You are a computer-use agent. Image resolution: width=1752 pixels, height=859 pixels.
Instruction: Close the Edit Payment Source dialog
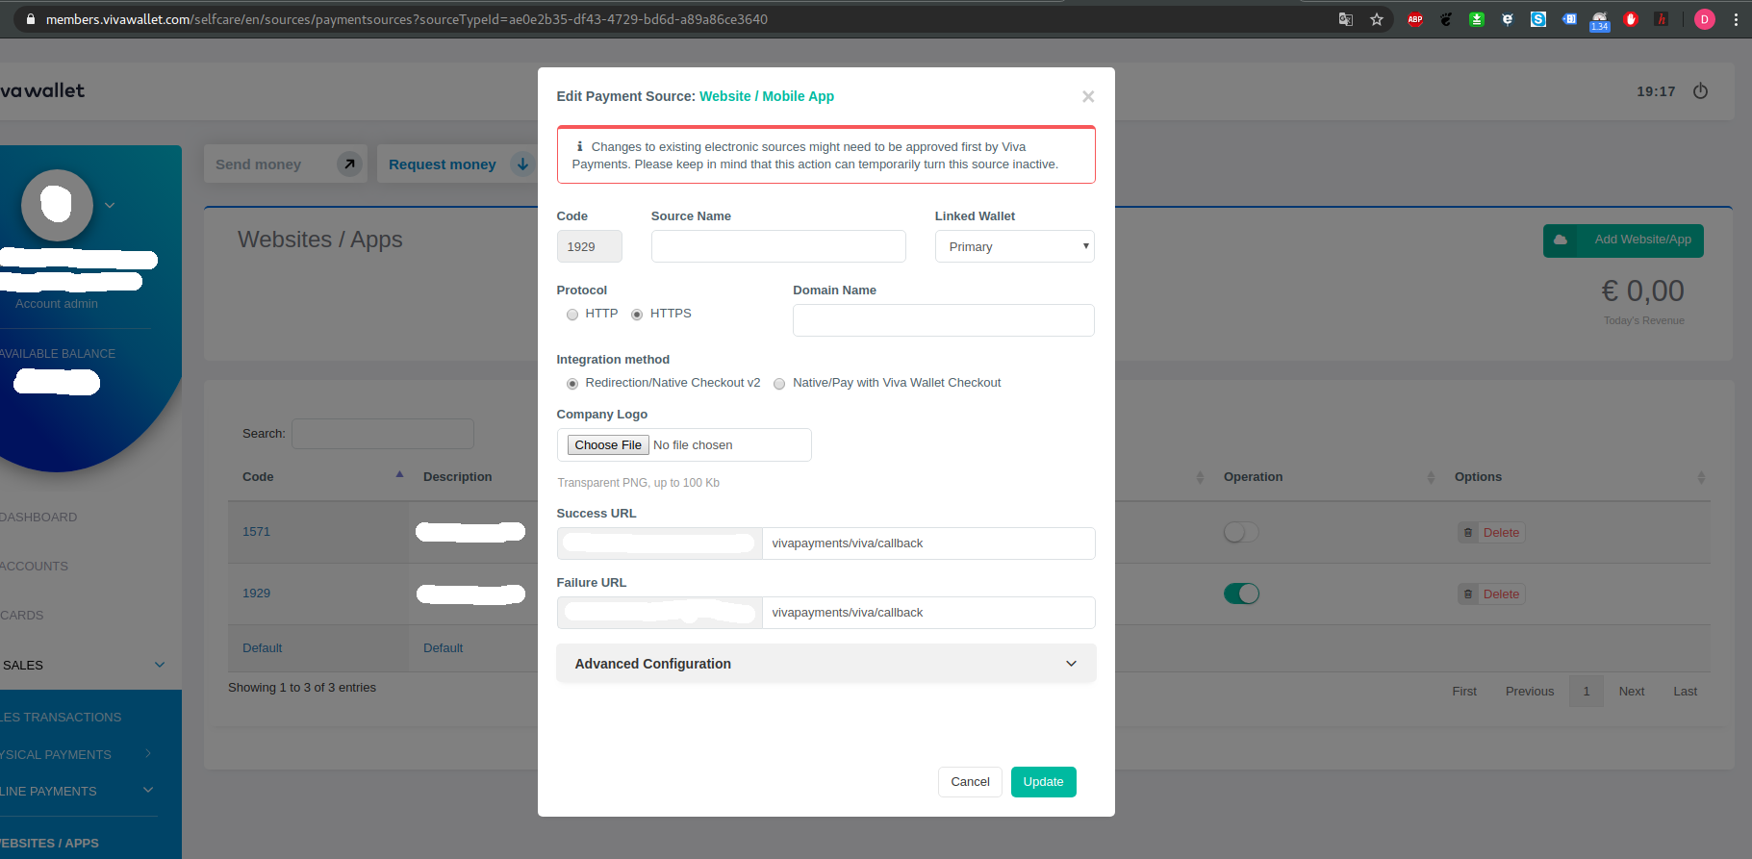[1088, 96]
